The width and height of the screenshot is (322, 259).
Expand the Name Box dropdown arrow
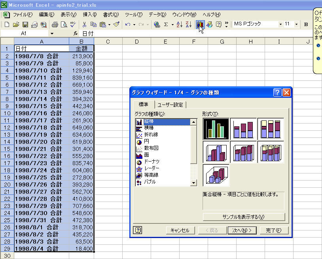[x=51, y=34]
